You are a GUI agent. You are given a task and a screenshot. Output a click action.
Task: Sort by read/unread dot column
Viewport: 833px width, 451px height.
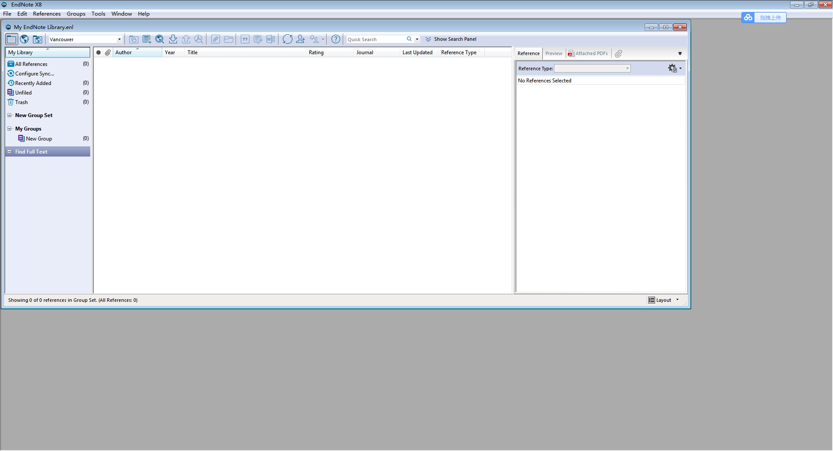[98, 52]
